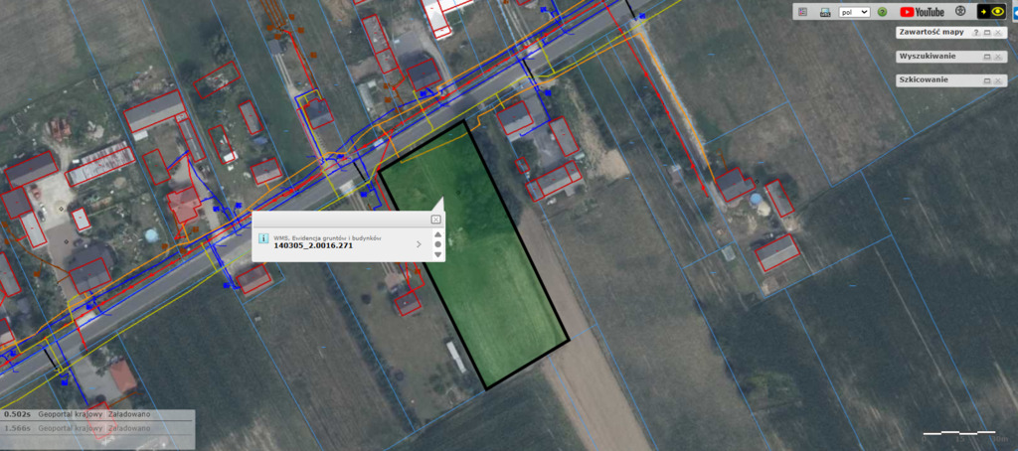Click the print map icon
Viewport: 1018px width, 451px height.
point(824,12)
